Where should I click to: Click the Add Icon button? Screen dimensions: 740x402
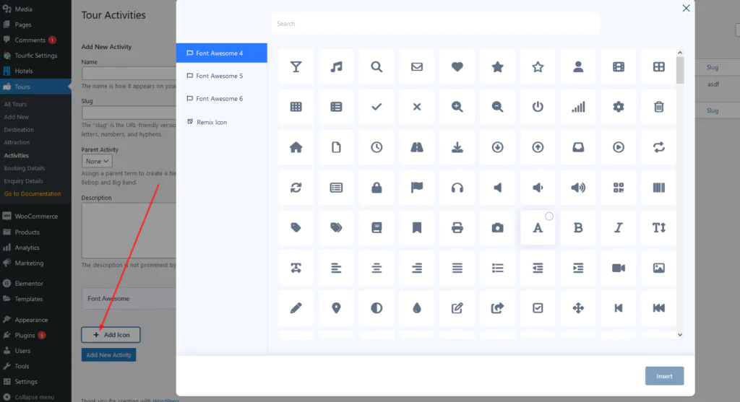pos(111,335)
